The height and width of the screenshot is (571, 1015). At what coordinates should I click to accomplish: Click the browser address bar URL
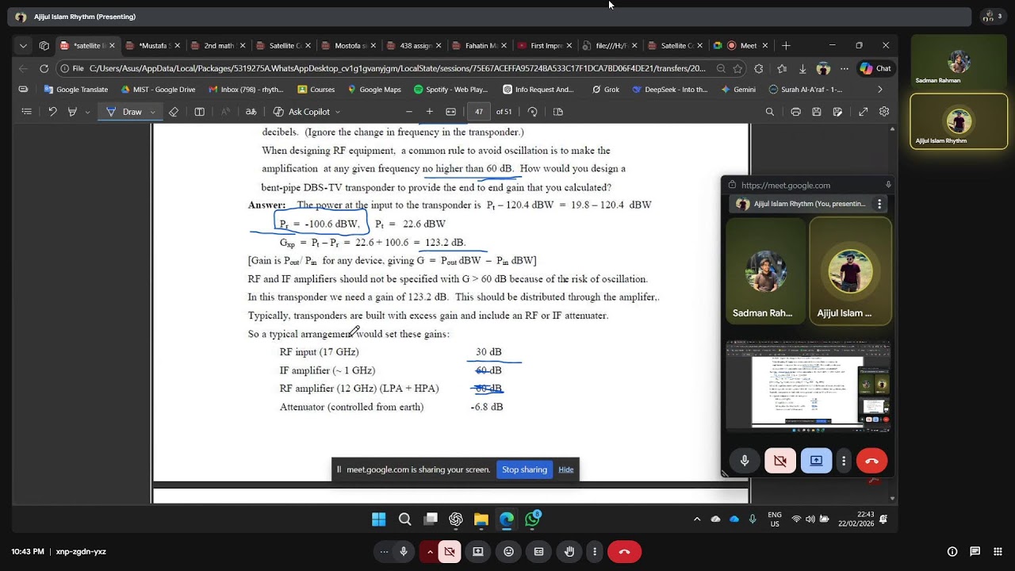(396, 68)
